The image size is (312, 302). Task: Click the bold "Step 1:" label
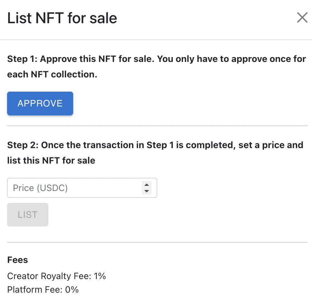(x=22, y=59)
